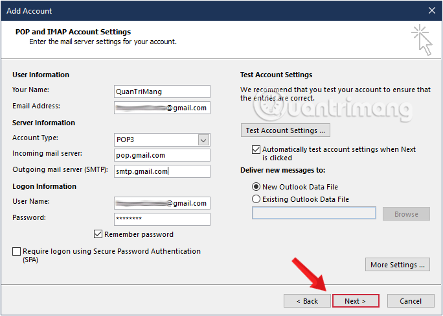Close the Add Account dialog
Screen dimensions: 443x316
tap(432, 11)
